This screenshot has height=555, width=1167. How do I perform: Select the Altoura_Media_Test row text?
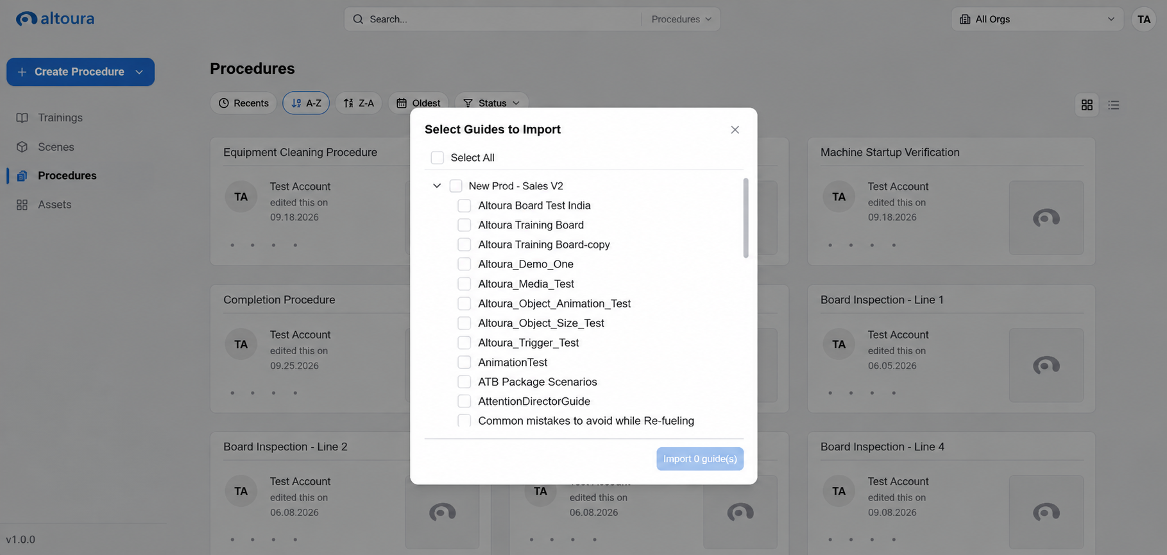click(526, 284)
